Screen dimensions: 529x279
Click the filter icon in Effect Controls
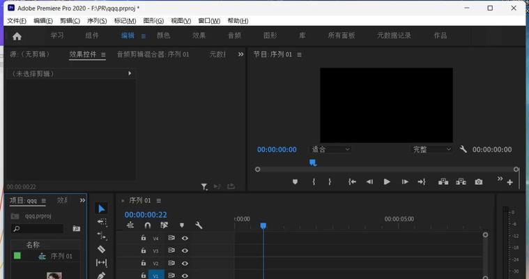[x=204, y=186]
